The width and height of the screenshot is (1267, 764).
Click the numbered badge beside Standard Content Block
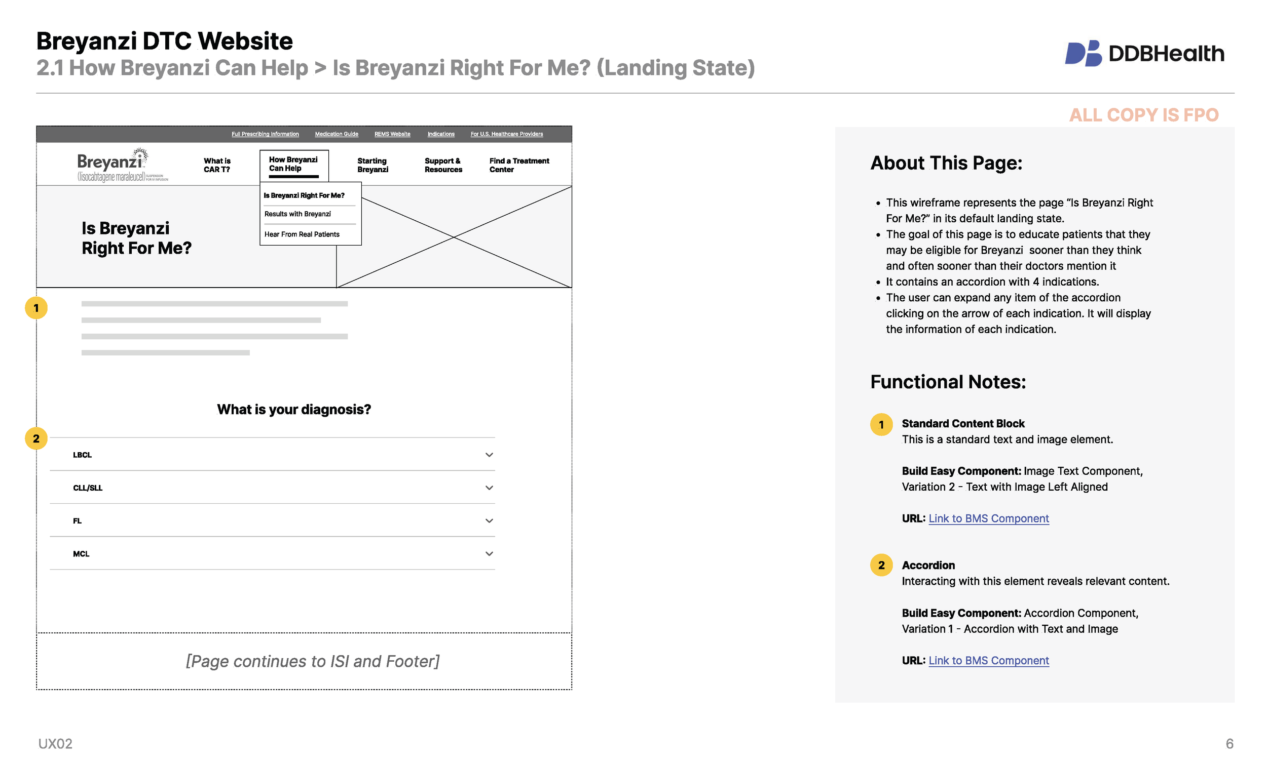coord(882,425)
